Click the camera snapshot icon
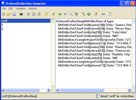The image size is (136, 100). [21, 14]
